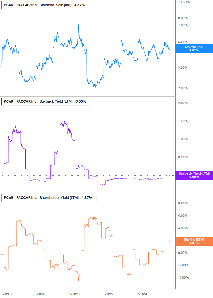The width and height of the screenshot is (213, 298).
Task: Click the PCAR Dividend Yield (Ind) legend
Action: (45, 5)
